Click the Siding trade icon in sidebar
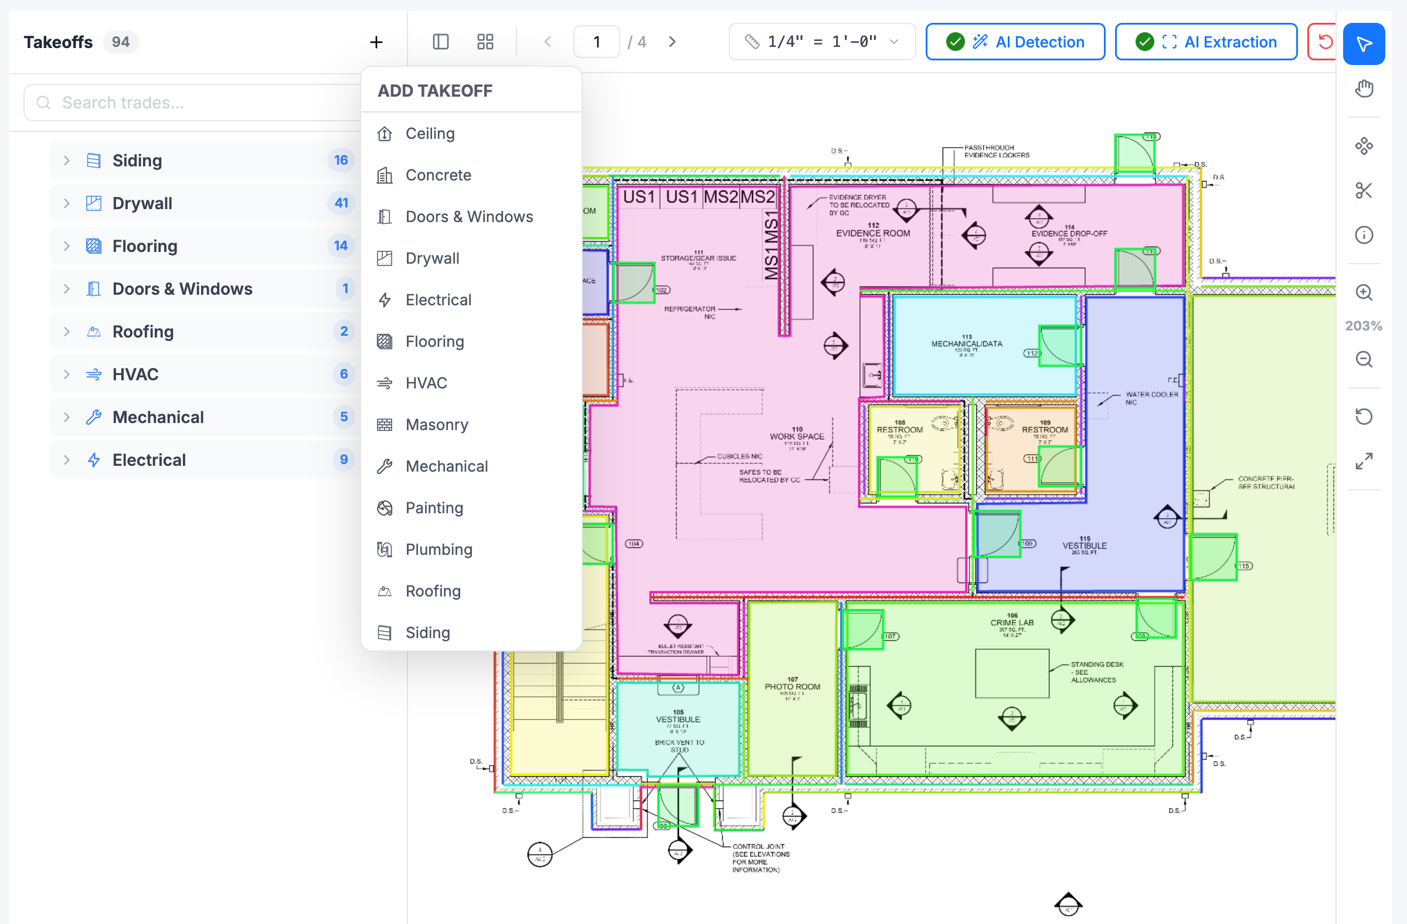 93,161
